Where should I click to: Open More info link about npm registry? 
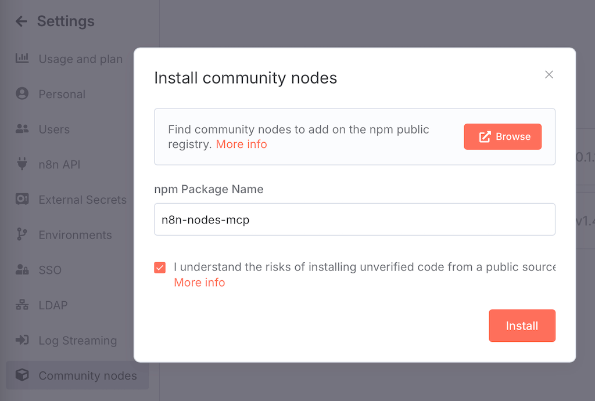pyautogui.click(x=241, y=144)
